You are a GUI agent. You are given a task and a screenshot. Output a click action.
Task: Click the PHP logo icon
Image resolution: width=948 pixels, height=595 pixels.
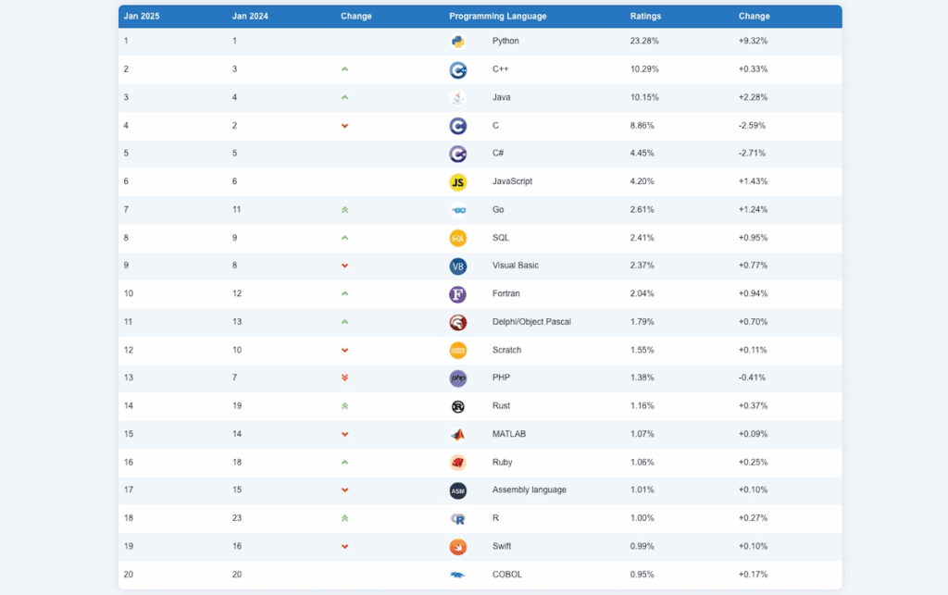(x=457, y=378)
